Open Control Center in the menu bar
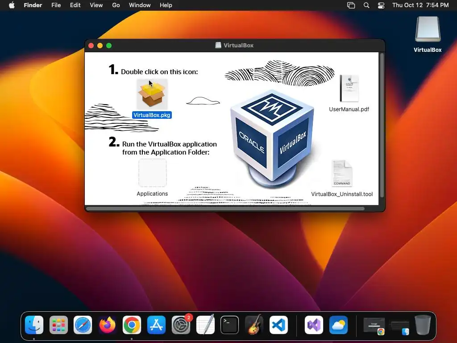 point(381,5)
